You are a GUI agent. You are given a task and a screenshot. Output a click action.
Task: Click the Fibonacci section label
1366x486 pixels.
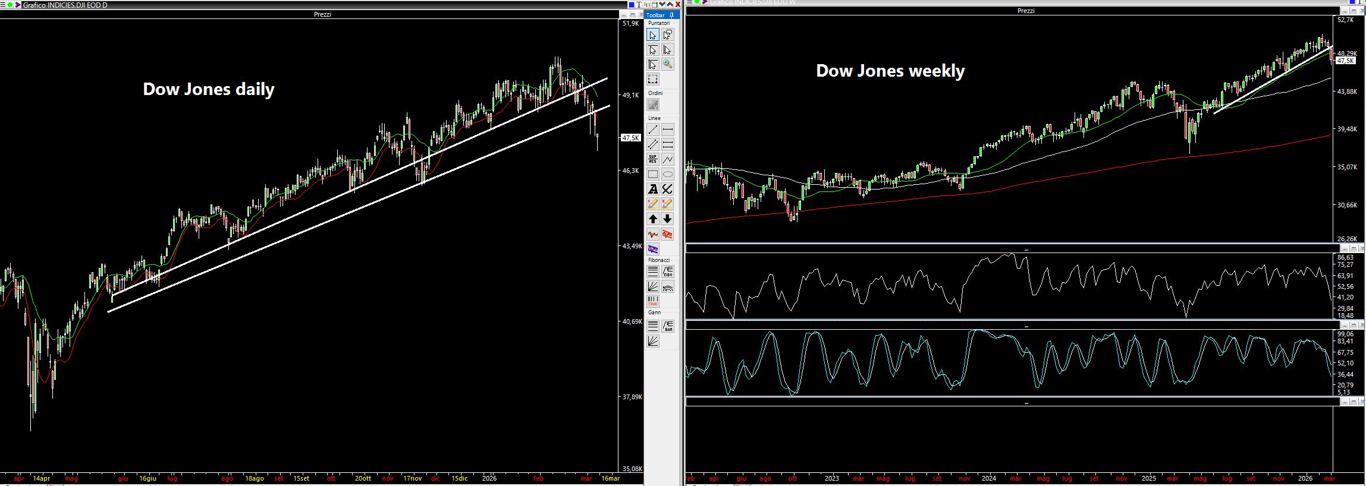tap(659, 260)
